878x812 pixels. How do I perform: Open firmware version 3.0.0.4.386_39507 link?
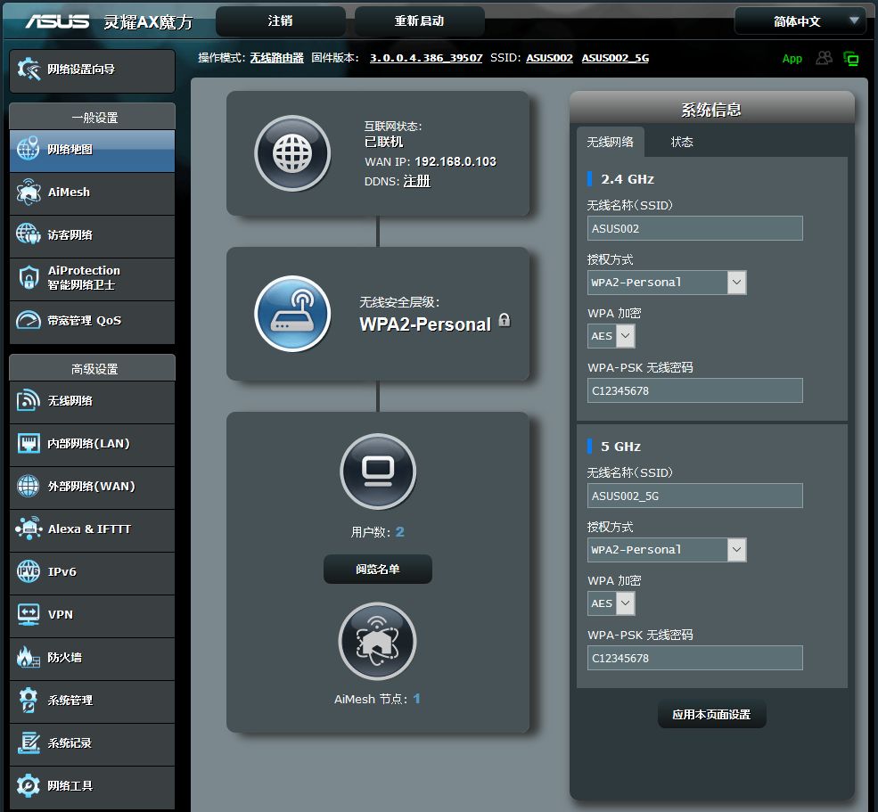pos(426,58)
